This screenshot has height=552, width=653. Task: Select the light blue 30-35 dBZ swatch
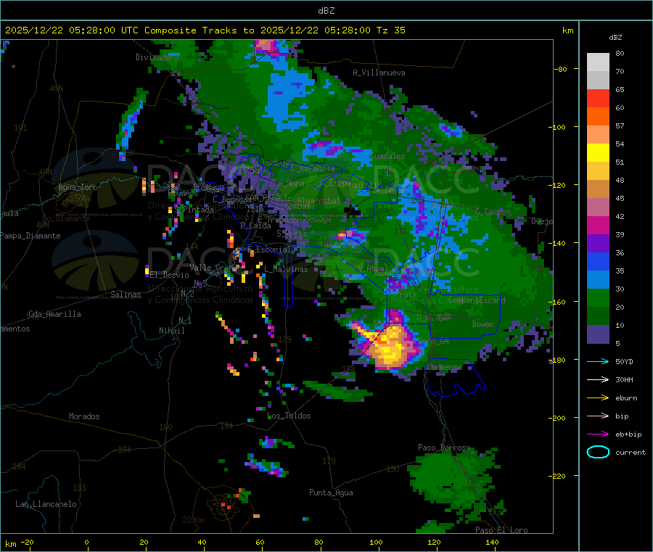pos(598,280)
